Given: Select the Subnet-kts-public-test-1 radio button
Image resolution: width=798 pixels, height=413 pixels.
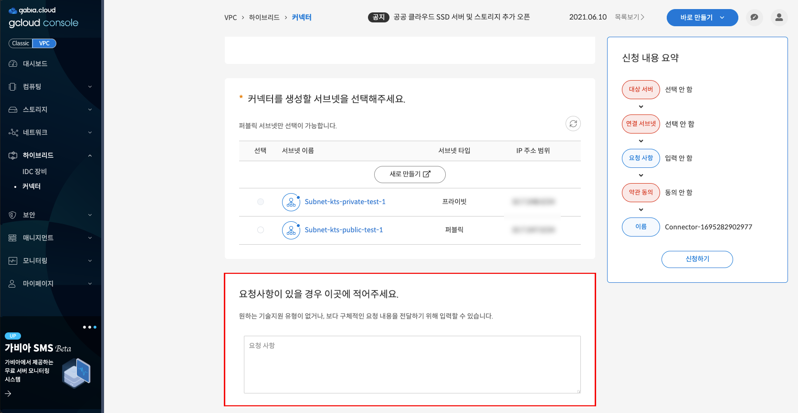Looking at the screenshot, I should tap(261, 230).
